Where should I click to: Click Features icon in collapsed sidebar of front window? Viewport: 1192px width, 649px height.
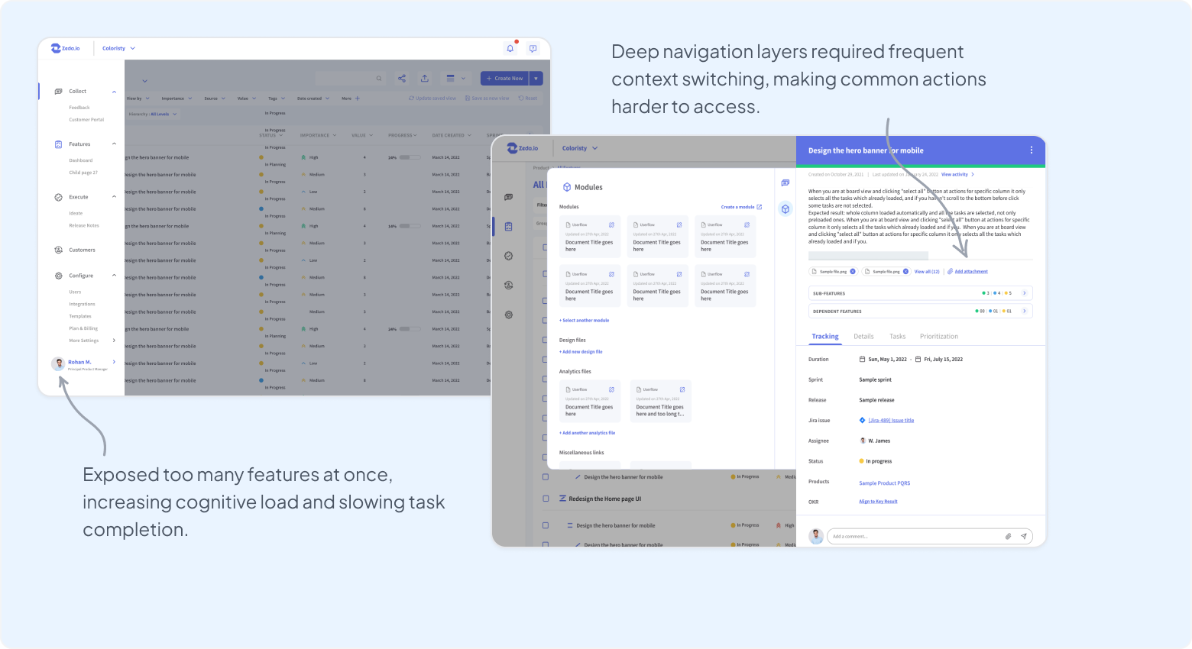pyautogui.click(x=509, y=226)
